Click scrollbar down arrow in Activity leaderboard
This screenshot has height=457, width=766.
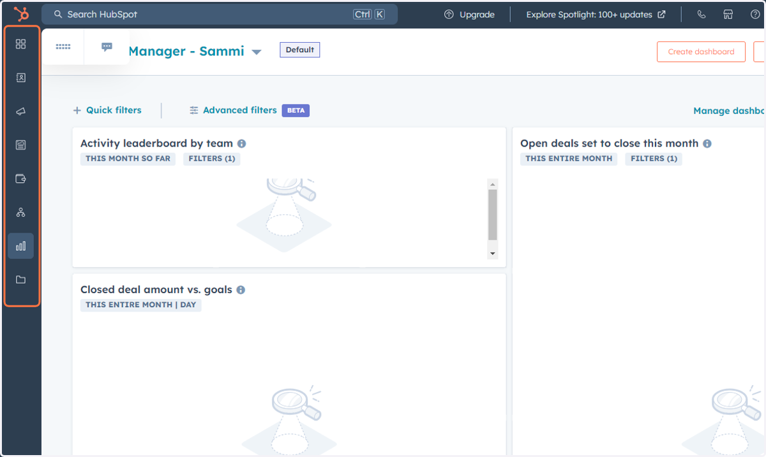(x=492, y=253)
